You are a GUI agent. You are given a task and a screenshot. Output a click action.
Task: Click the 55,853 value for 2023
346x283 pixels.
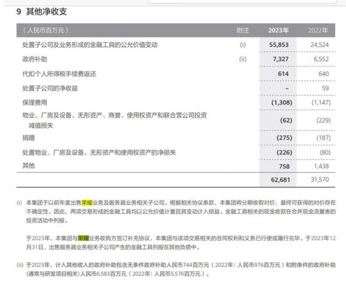279,45
